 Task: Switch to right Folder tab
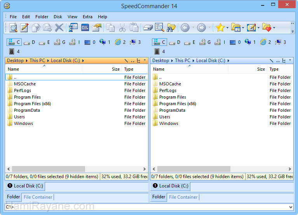pos(159,197)
